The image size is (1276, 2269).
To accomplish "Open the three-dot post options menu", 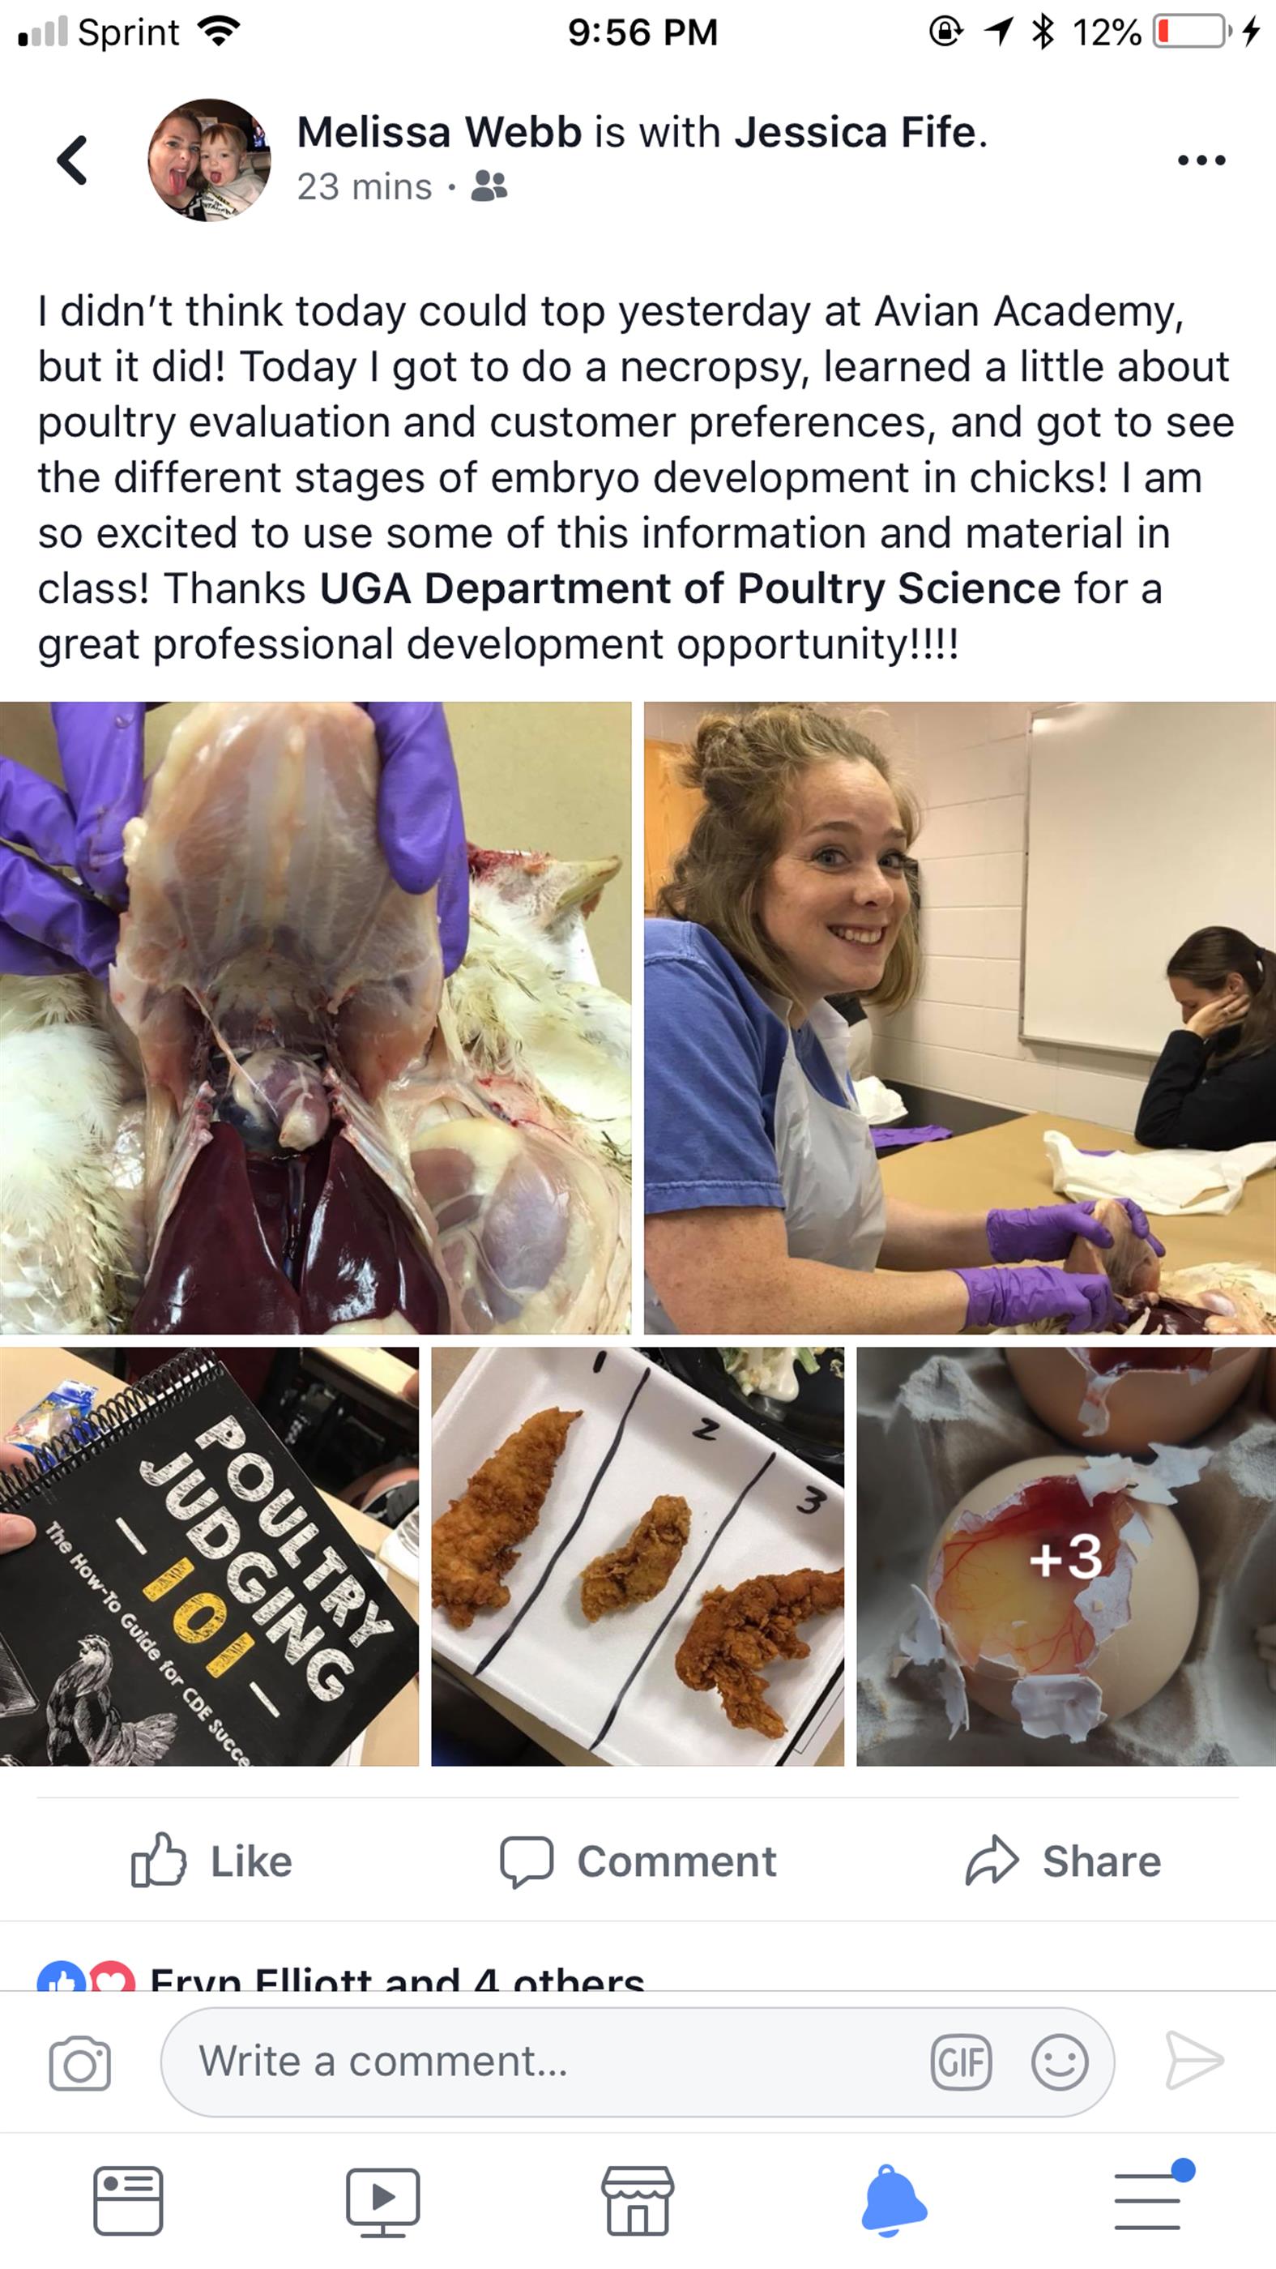I will [1201, 160].
